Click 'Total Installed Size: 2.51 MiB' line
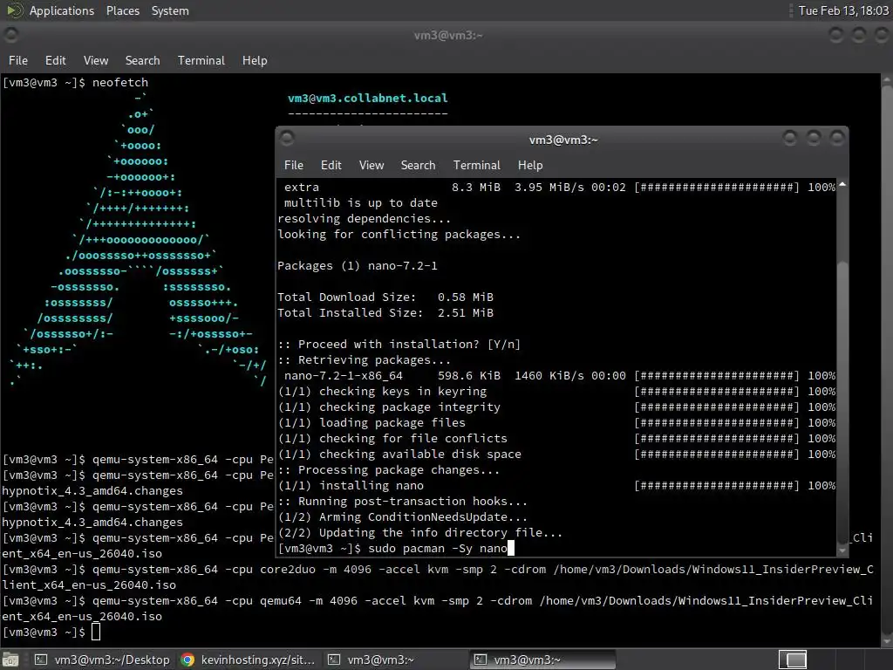Image resolution: width=893 pixels, height=670 pixels. (x=385, y=313)
